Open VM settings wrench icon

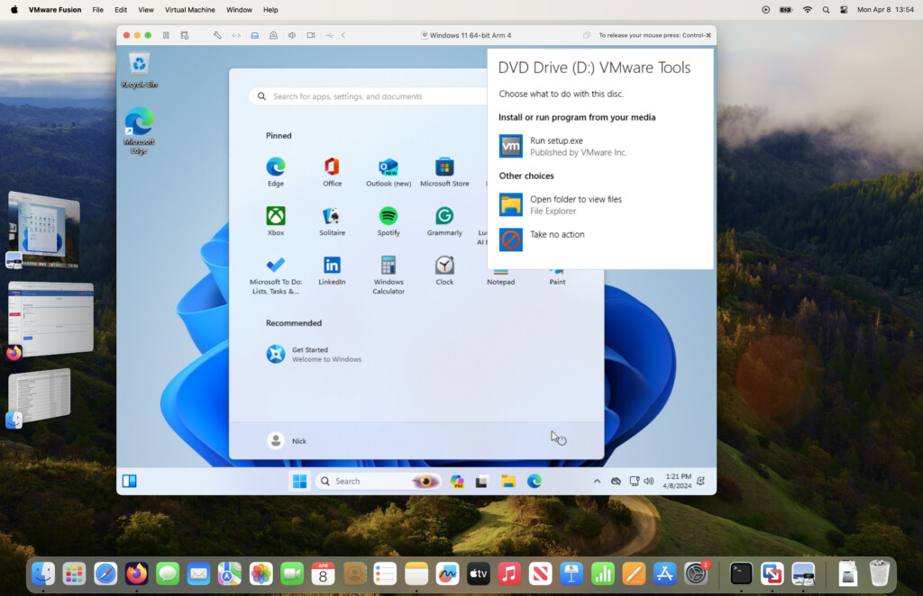[217, 35]
